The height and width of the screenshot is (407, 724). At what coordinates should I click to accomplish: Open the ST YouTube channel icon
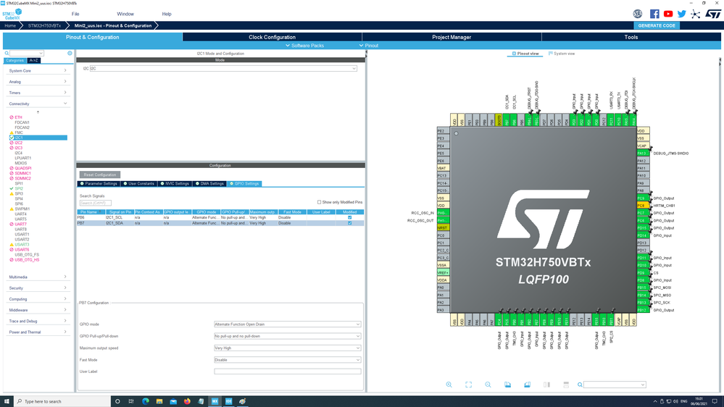[x=668, y=14]
